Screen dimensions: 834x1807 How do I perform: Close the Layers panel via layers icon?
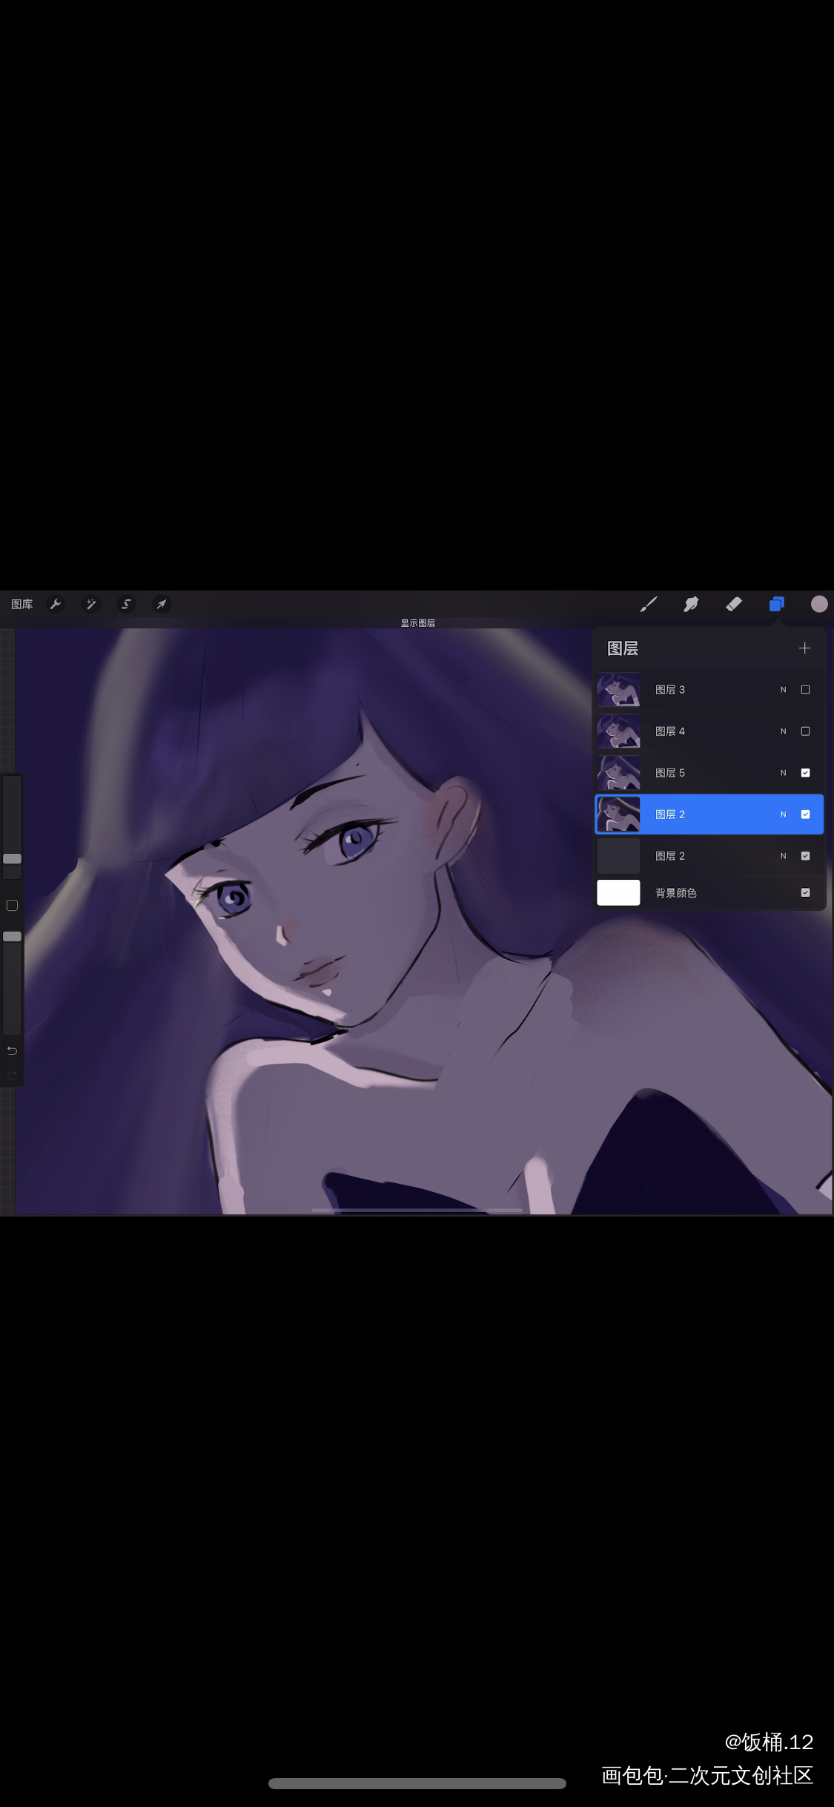point(776,605)
